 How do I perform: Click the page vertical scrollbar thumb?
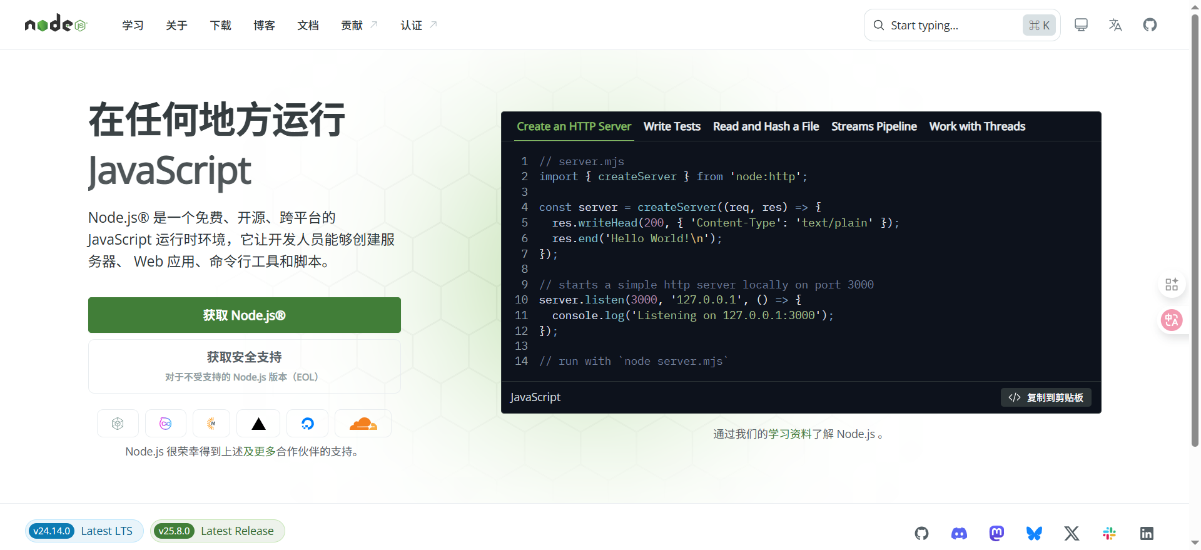pyautogui.click(x=1195, y=230)
